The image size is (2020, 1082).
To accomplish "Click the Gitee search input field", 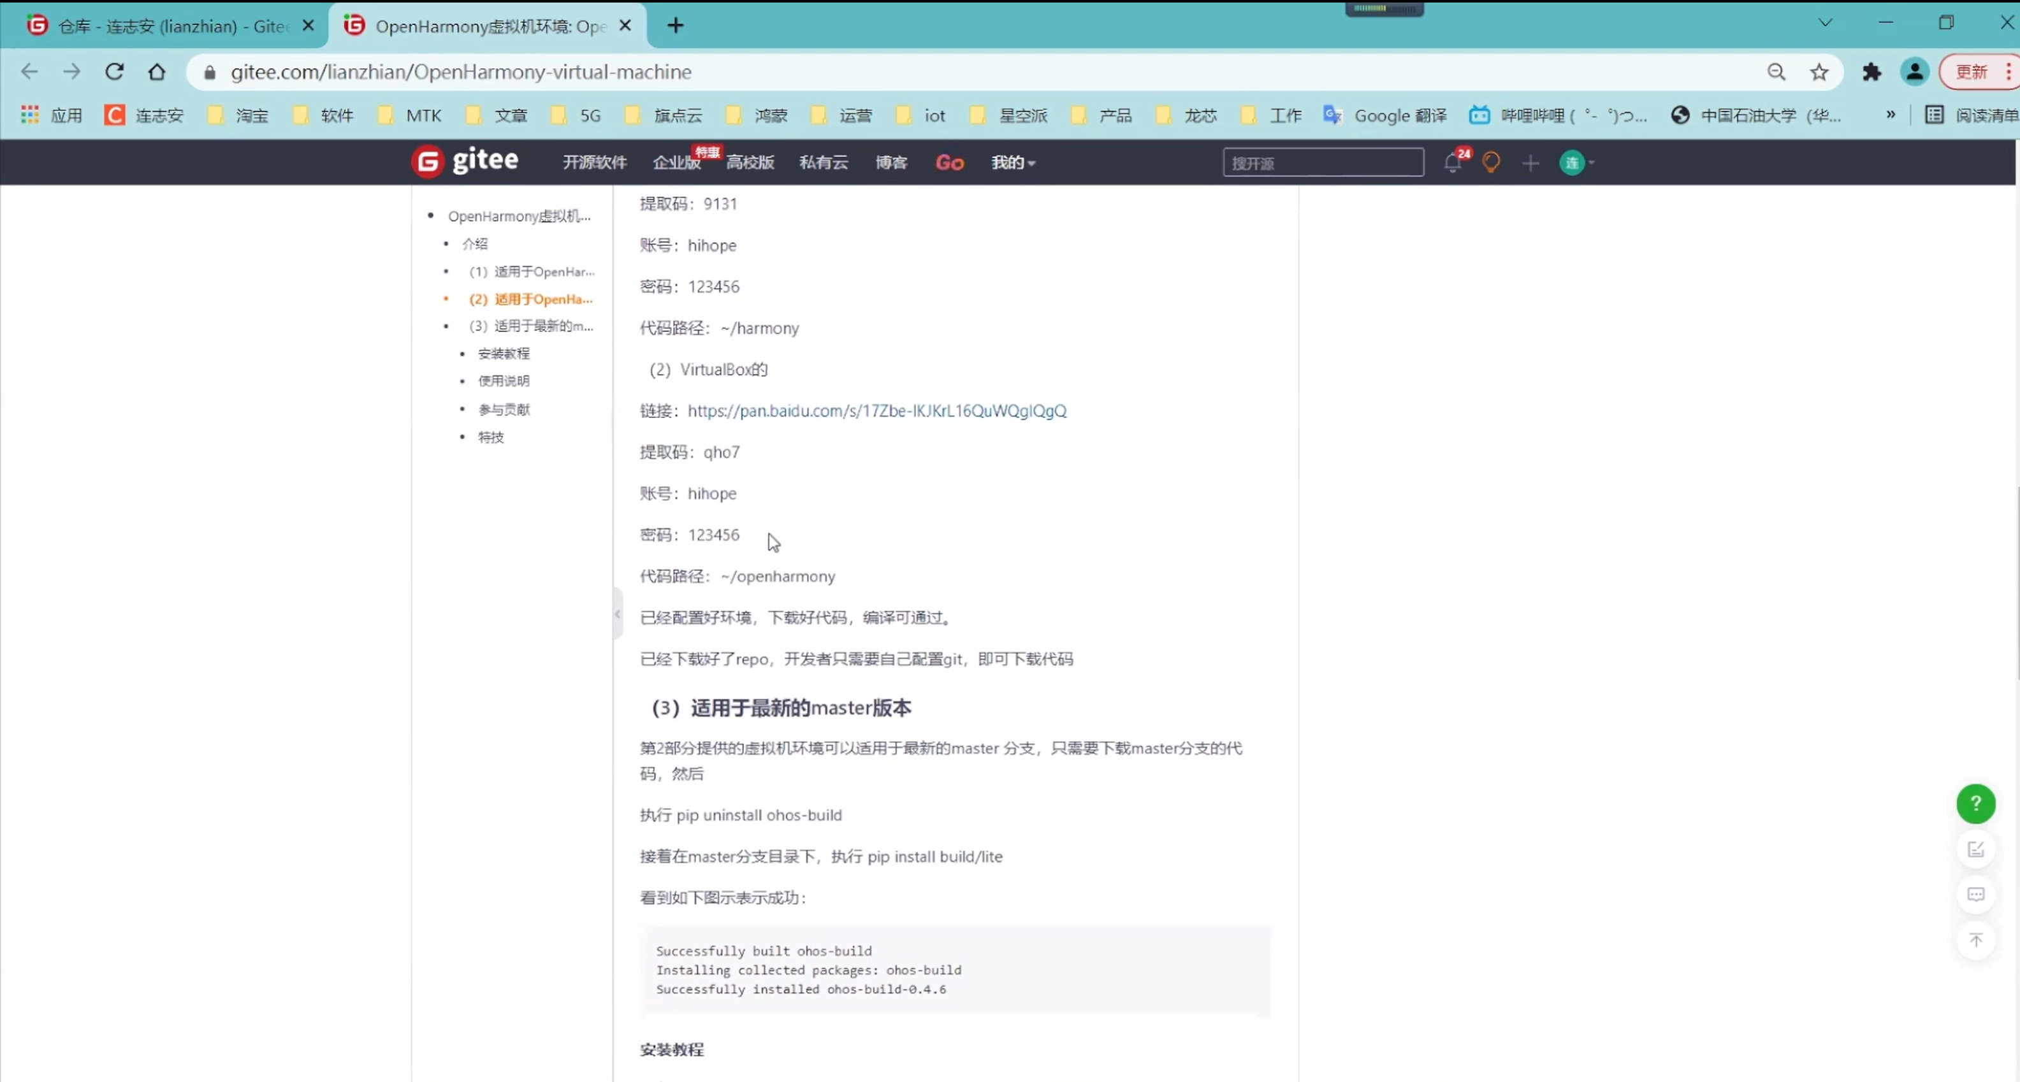I will coord(1323,163).
